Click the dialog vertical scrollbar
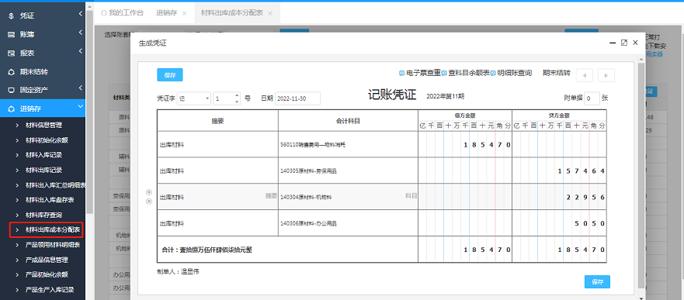Viewport: 684px width, 300px height. [x=641, y=174]
